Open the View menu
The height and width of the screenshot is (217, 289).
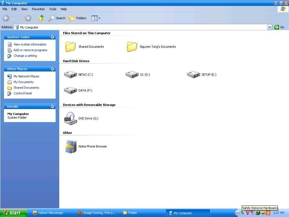coord(24,9)
